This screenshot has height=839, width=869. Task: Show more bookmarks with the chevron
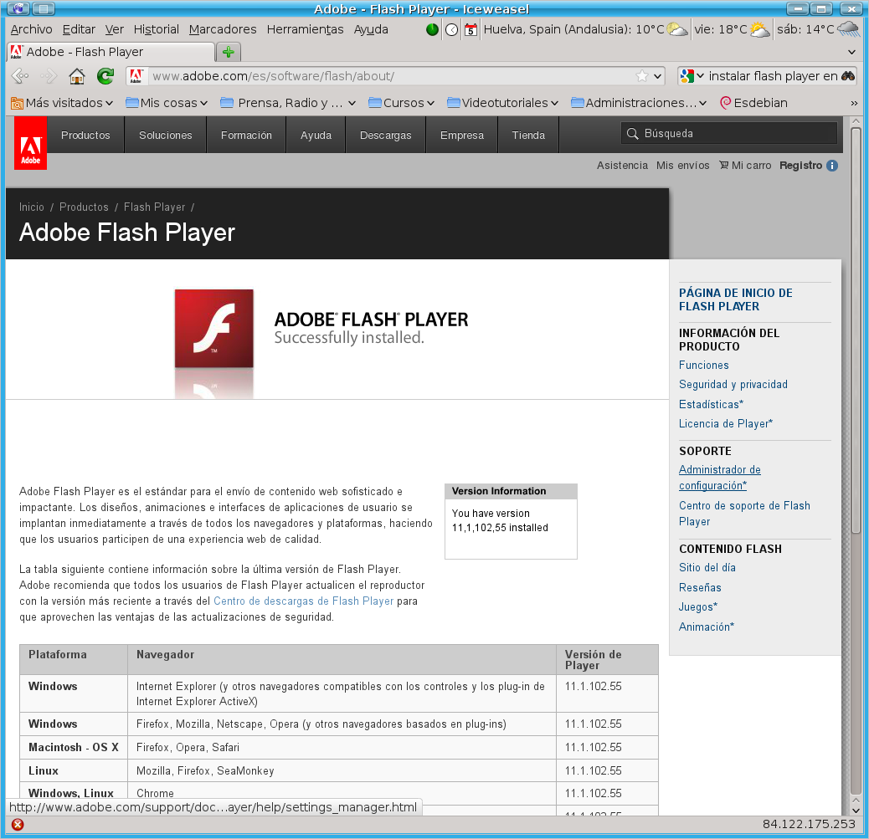[854, 103]
